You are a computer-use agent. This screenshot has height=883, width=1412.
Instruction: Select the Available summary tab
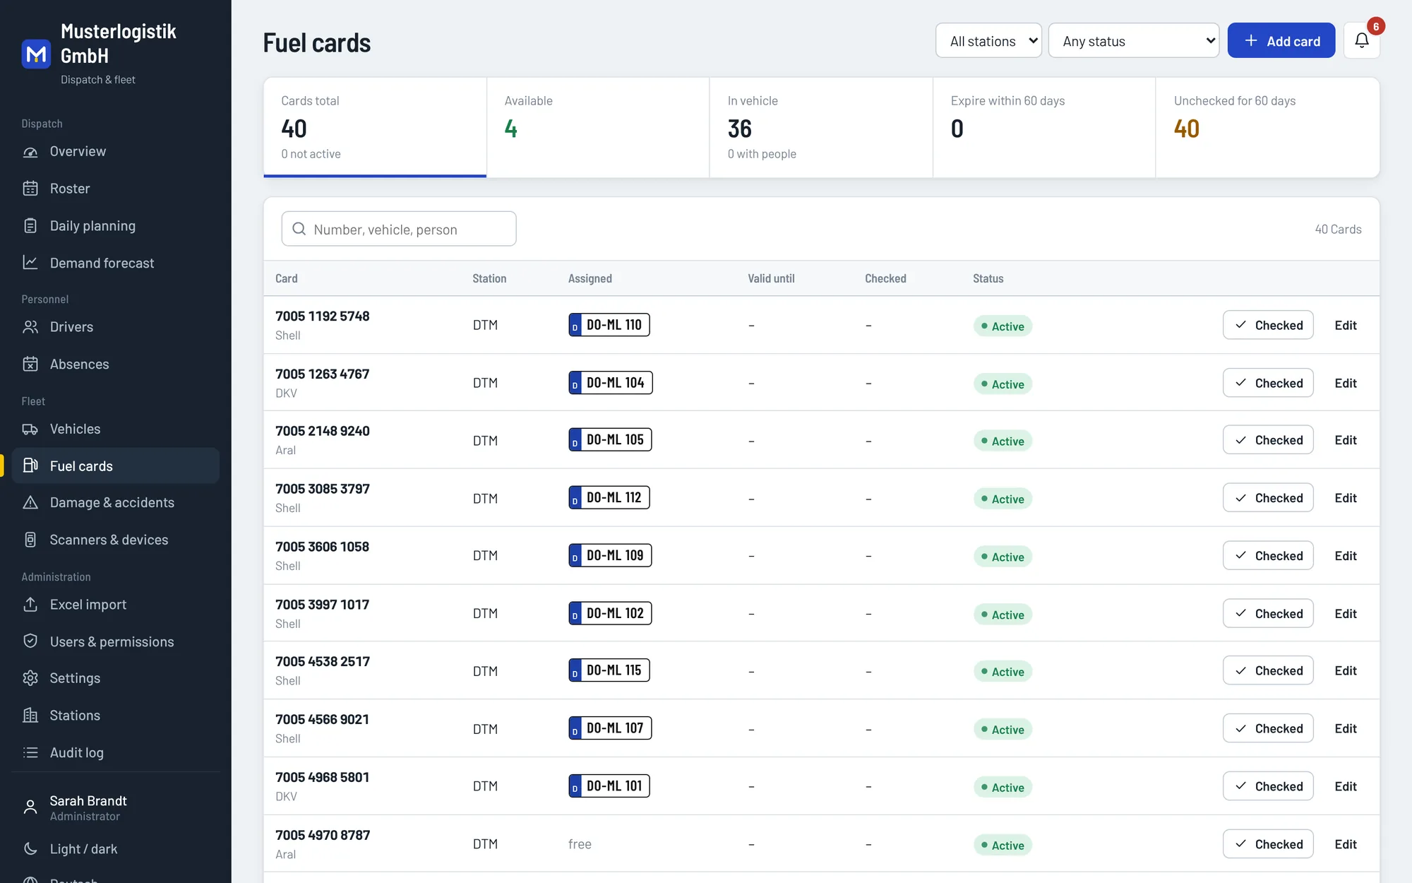pyautogui.click(x=598, y=127)
